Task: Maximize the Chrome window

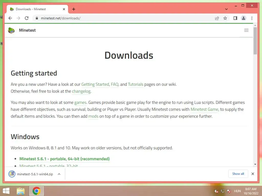Action: (x=243, y=6)
